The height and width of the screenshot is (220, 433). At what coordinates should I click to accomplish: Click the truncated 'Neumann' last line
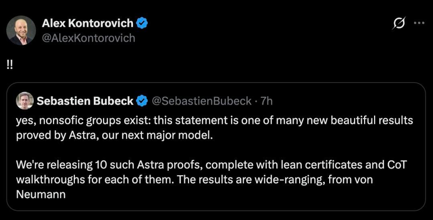(41, 194)
